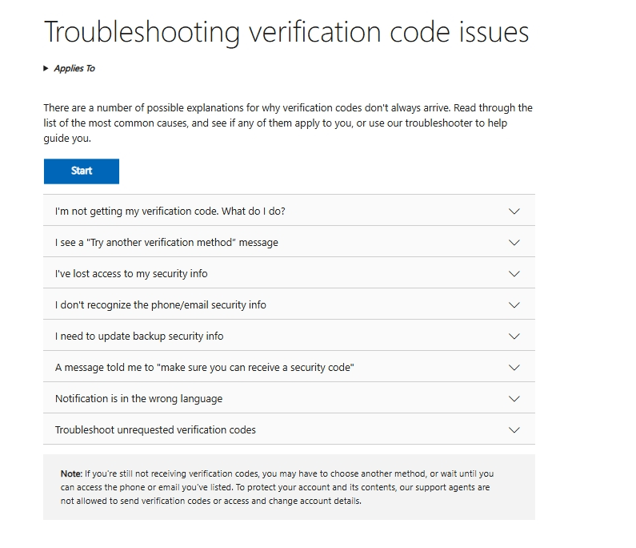Select "I've lost access to my security info"
This screenshot has width=636, height=548.
pyautogui.click(x=290, y=272)
